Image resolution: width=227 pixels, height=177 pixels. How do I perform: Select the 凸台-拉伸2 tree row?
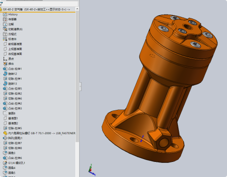pyautogui.click(x=13, y=104)
